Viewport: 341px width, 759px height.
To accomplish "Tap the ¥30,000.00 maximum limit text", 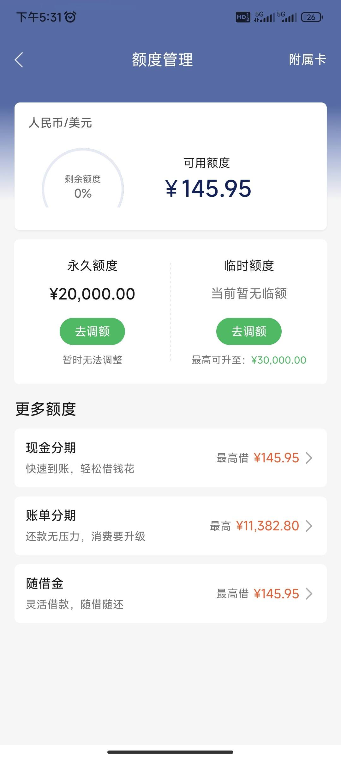I will tap(279, 360).
